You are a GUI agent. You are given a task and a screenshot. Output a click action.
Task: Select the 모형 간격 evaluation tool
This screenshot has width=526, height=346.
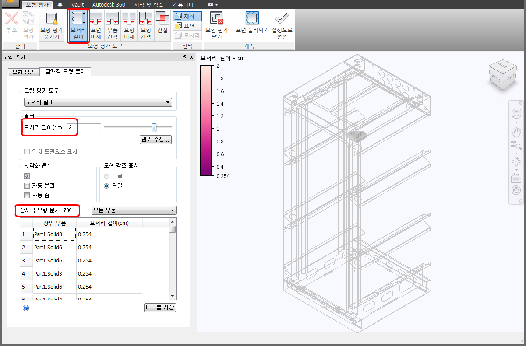pyautogui.click(x=145, y=26)
